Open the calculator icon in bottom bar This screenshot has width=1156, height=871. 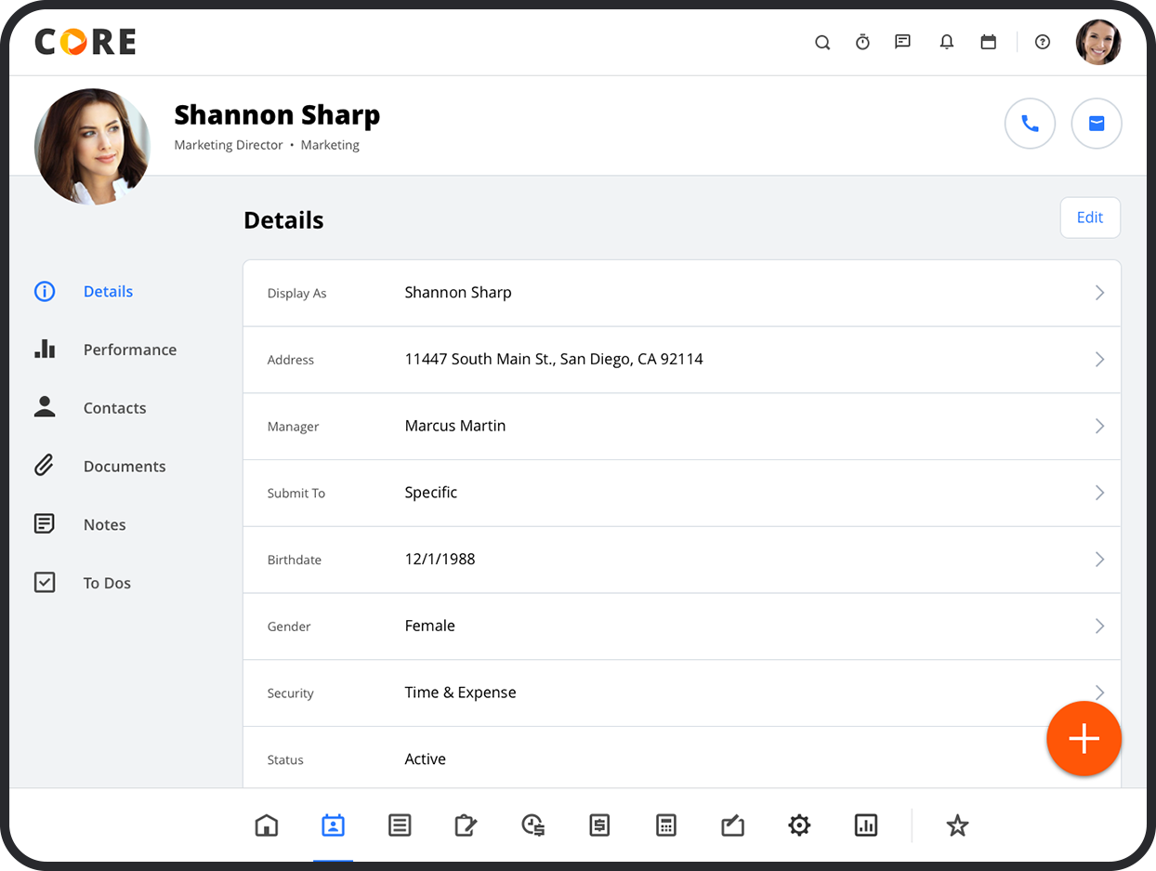click(x=665, y=825)
